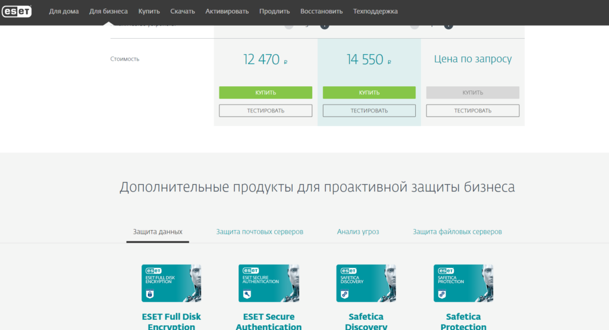Screen dimensions: 609x330
Task: Open the Для дома navigation menu
Action: [64, 11]
